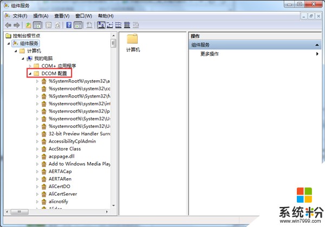Open the 文件(F) menu
Image resolution: width=325 pixels, height=227 pixels.
click(x=20, y=16)
